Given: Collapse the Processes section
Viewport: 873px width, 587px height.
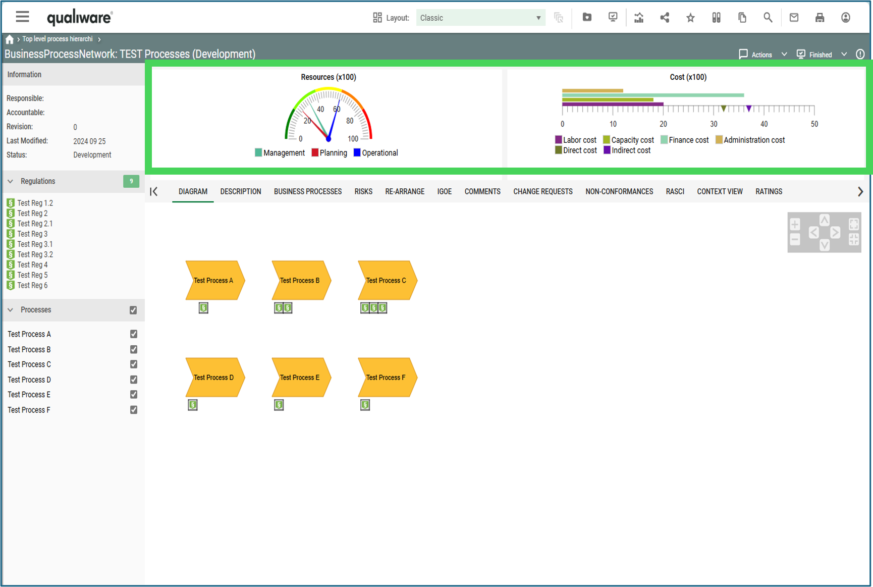Looking at the screenshot, I should tap(10, 310).
